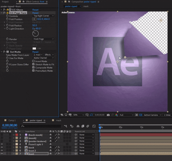172x161 pixels.
Task: Click the 05s mark on the time ruler
Action: [120, 127]
